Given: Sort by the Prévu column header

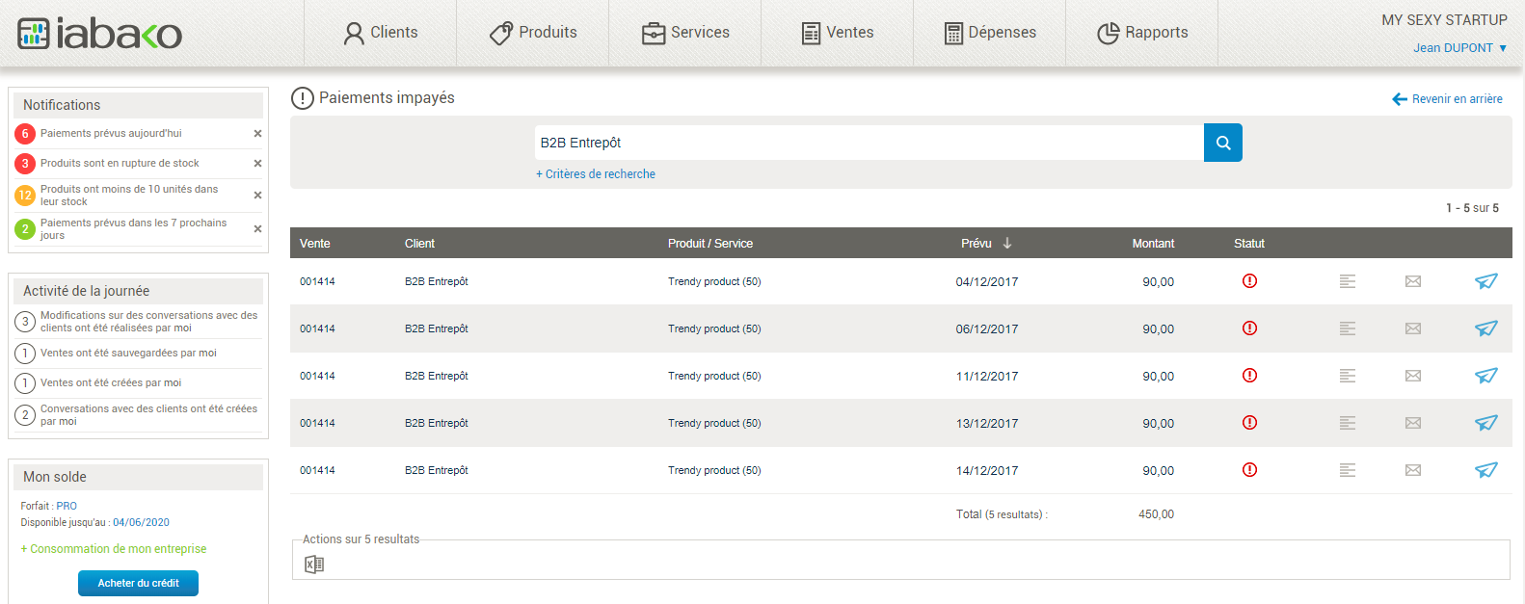Looking at the screenshot, I should [985, 244].
